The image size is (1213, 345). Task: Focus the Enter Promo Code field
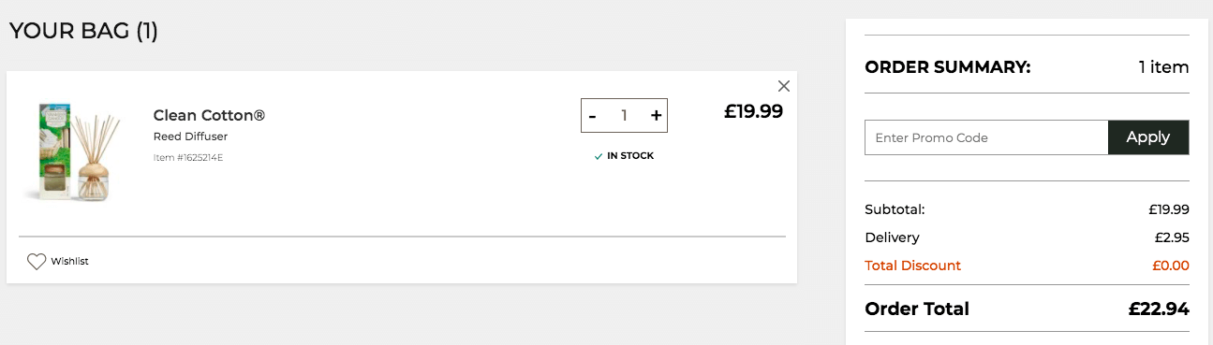click(986, 137)
